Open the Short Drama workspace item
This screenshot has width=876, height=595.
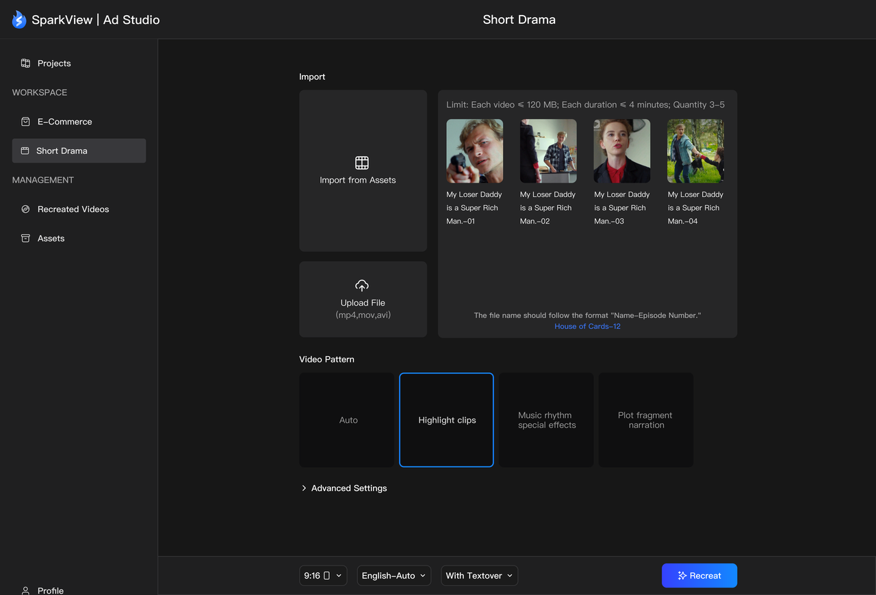point(79,150)
